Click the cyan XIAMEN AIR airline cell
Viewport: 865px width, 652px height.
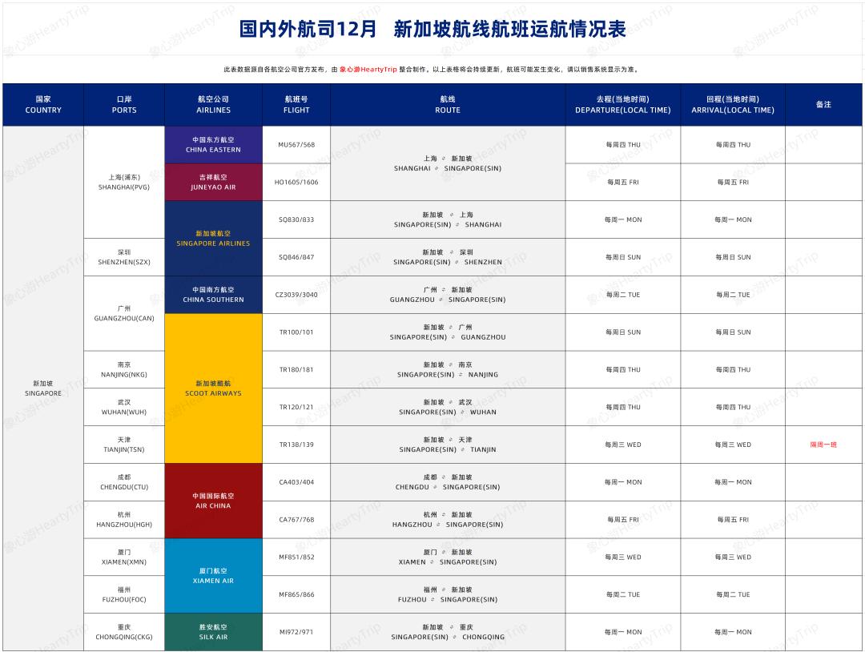[x=212, y=575]
